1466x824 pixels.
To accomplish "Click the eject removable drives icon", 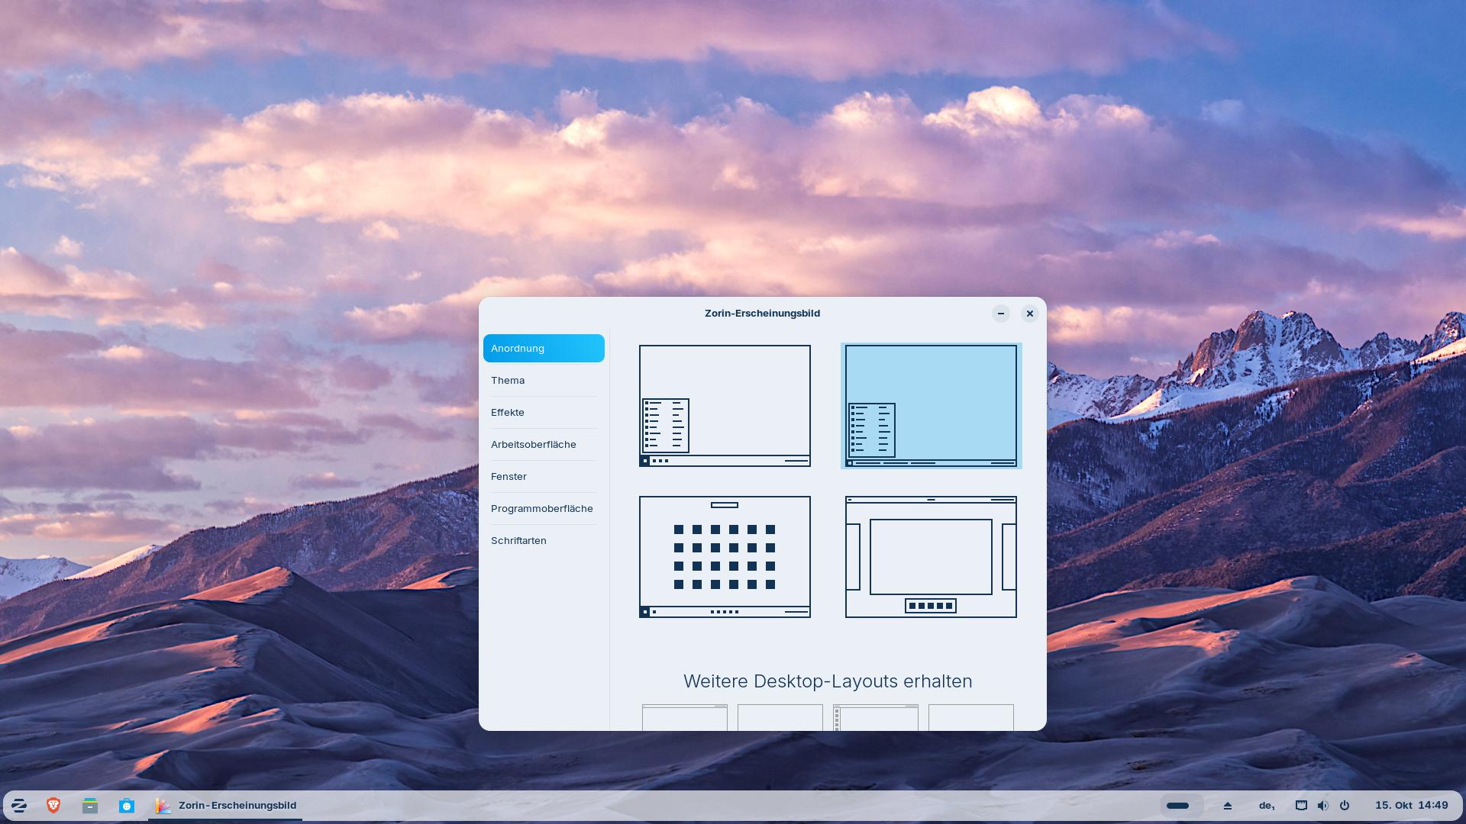I will pos(1228,806).
